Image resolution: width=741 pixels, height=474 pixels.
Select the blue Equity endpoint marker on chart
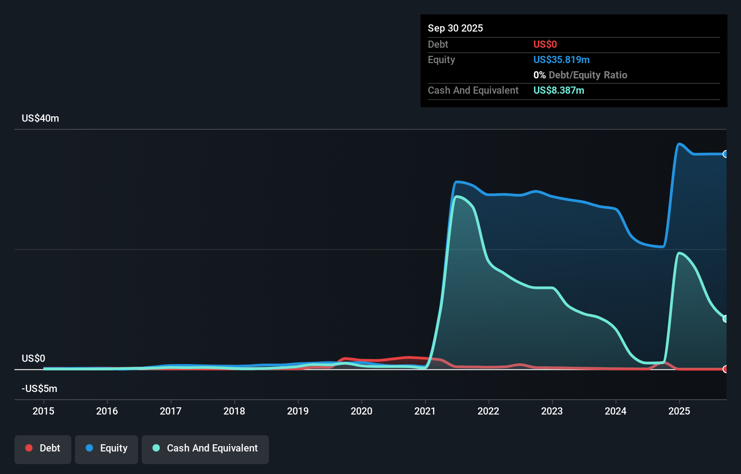pyautogui.click(x=726, y=154)
